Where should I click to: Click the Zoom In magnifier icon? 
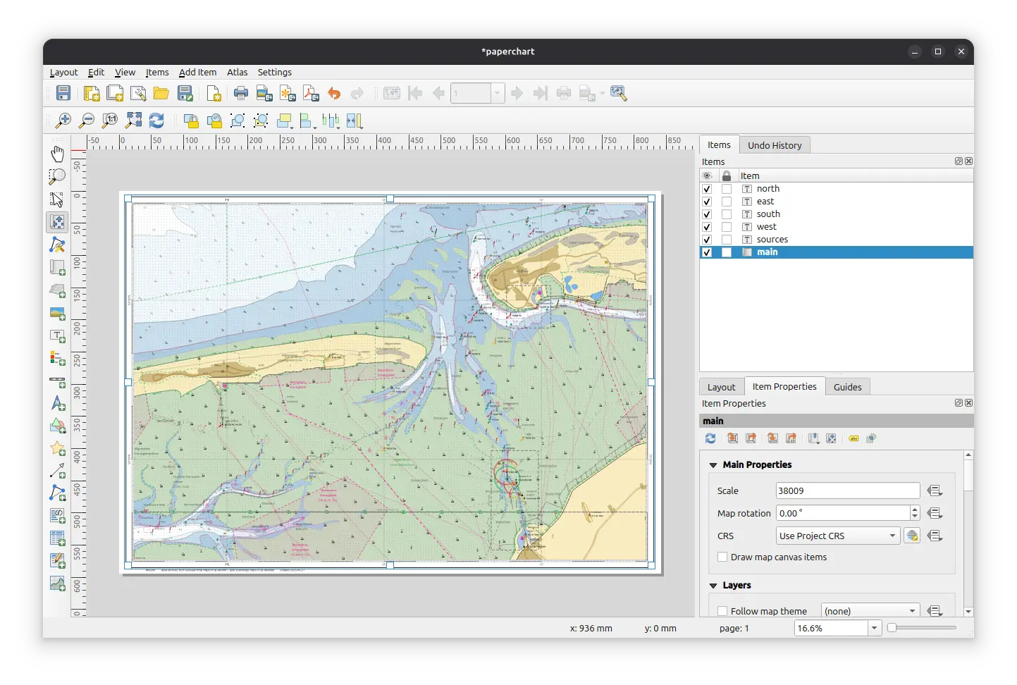(x=63, y=121)
